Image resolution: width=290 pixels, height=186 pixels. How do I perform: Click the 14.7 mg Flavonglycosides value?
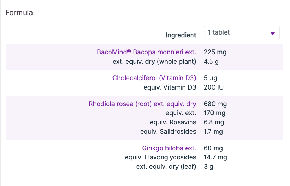click(x=215, y=158)
